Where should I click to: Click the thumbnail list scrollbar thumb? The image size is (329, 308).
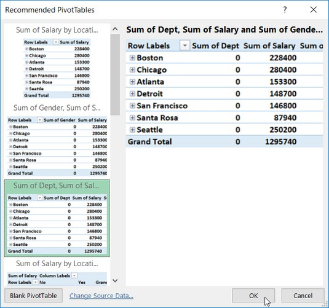pyautogui.click(x=115, y=74)
